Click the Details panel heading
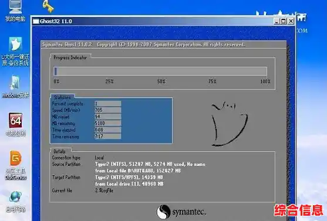The height and width of the screenshot is (221, 327). (x=59, y=151)
